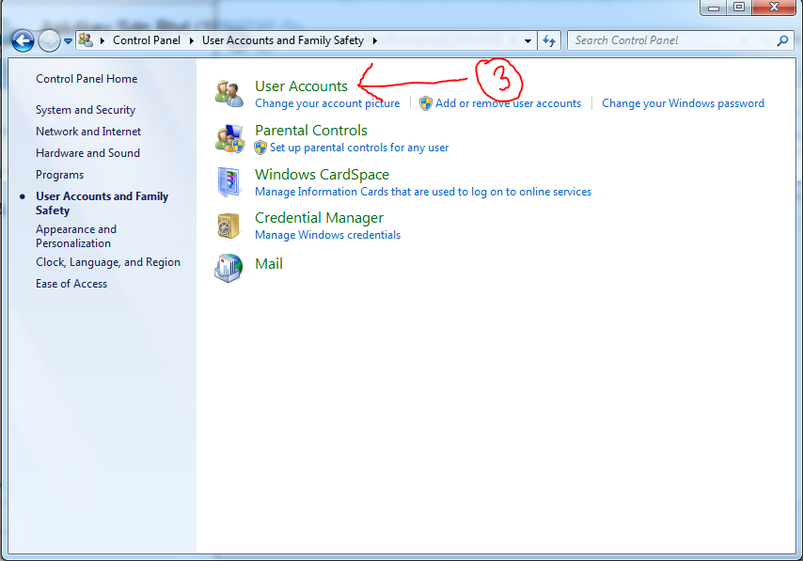The height and width of the screenshot is (561, 803).
Task: Minimize the Control Panel window
Action: click(x=714, y=8)
